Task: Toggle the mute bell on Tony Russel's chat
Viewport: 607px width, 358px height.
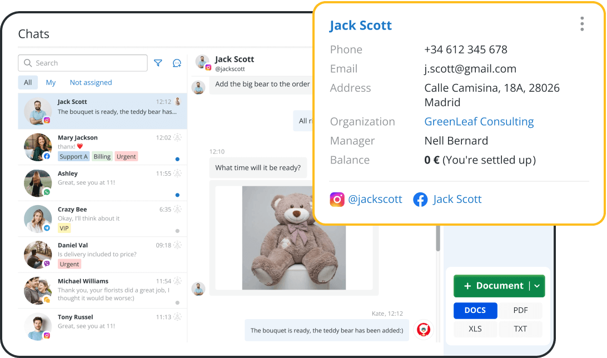Action: [179, 316]
